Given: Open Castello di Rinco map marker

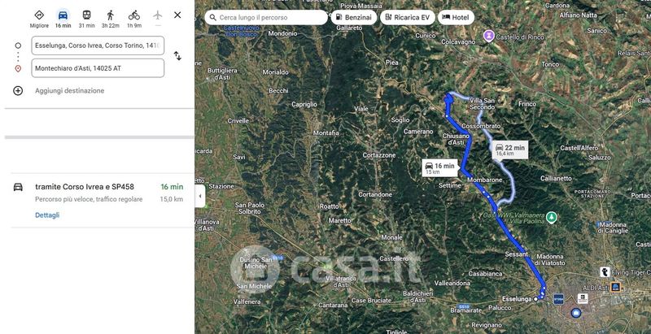Looking at the screenshot, I should pos(489,36).
